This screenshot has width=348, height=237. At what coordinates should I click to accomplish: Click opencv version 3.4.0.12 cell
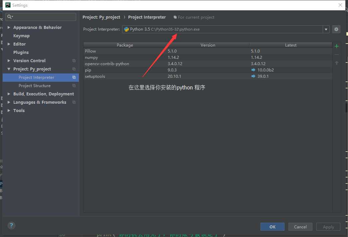pos(175,63)
